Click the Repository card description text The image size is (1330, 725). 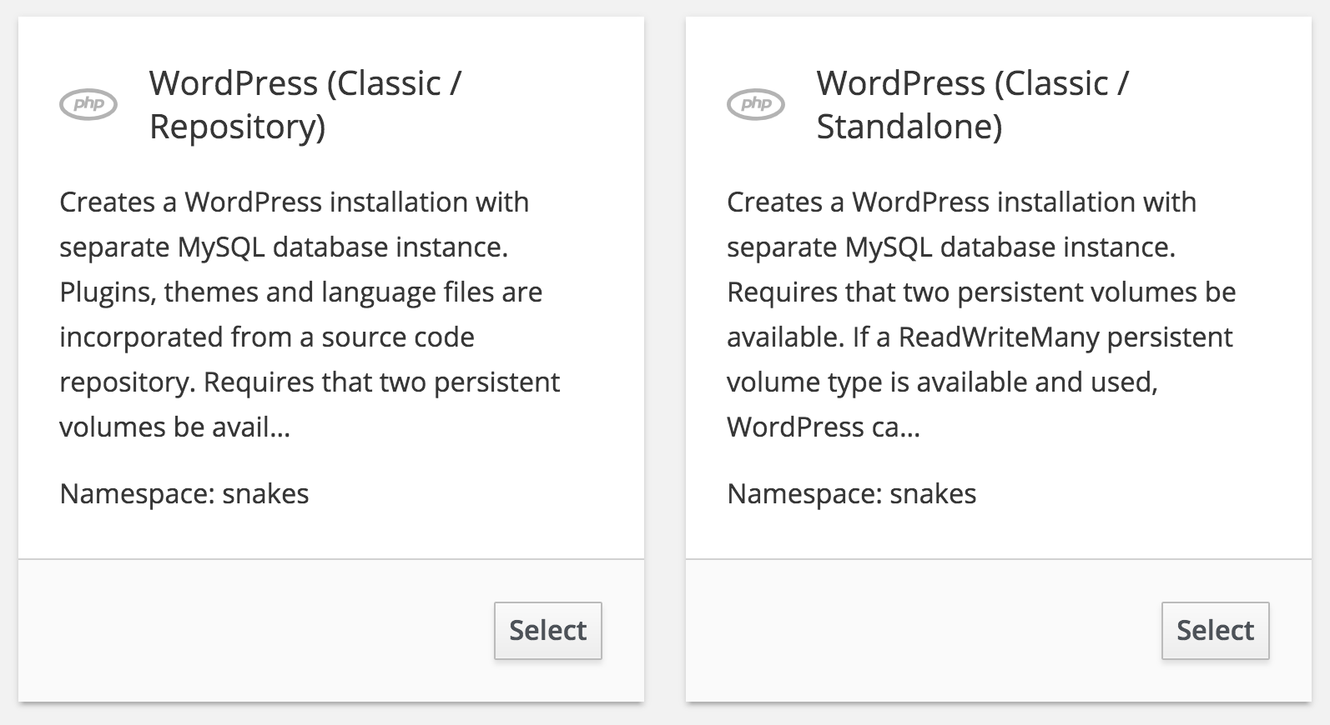coord(309,314)
